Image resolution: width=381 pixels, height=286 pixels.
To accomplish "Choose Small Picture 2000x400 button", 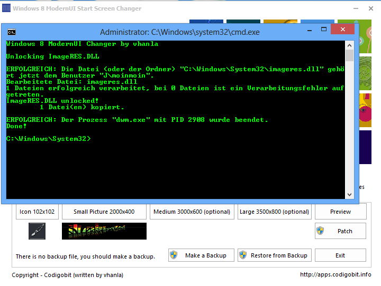I will (x=104, y=212).
